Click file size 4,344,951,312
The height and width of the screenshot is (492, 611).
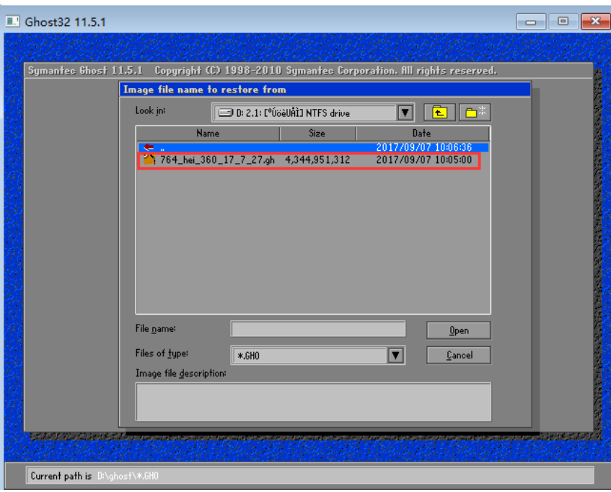(317, 159)
